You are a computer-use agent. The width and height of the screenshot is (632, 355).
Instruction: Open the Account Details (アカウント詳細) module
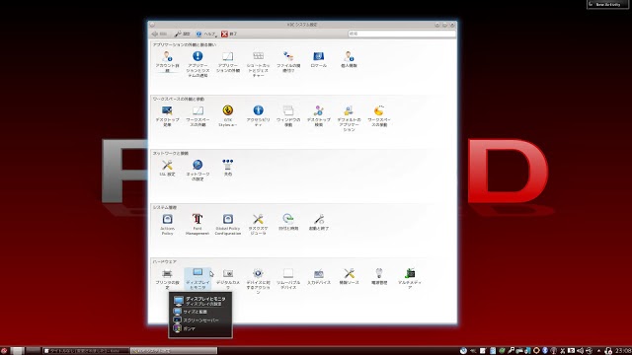[x=167, y=61]
